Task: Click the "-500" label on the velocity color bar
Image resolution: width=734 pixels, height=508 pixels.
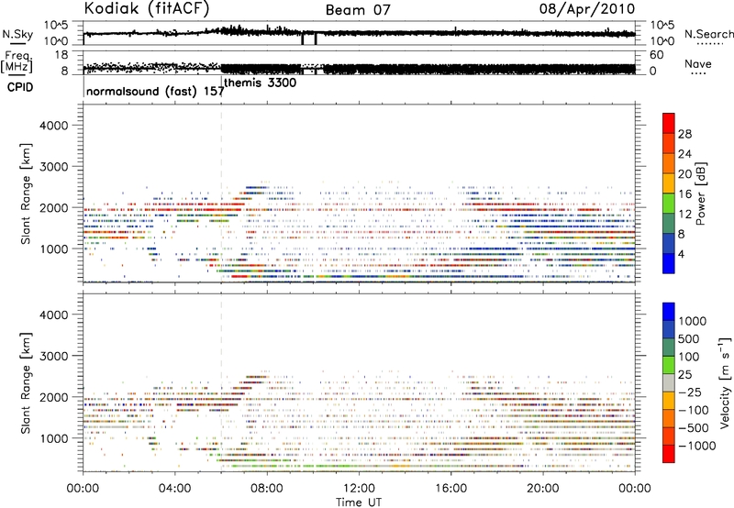Action: pyautogui.click(x=694, y=428)
